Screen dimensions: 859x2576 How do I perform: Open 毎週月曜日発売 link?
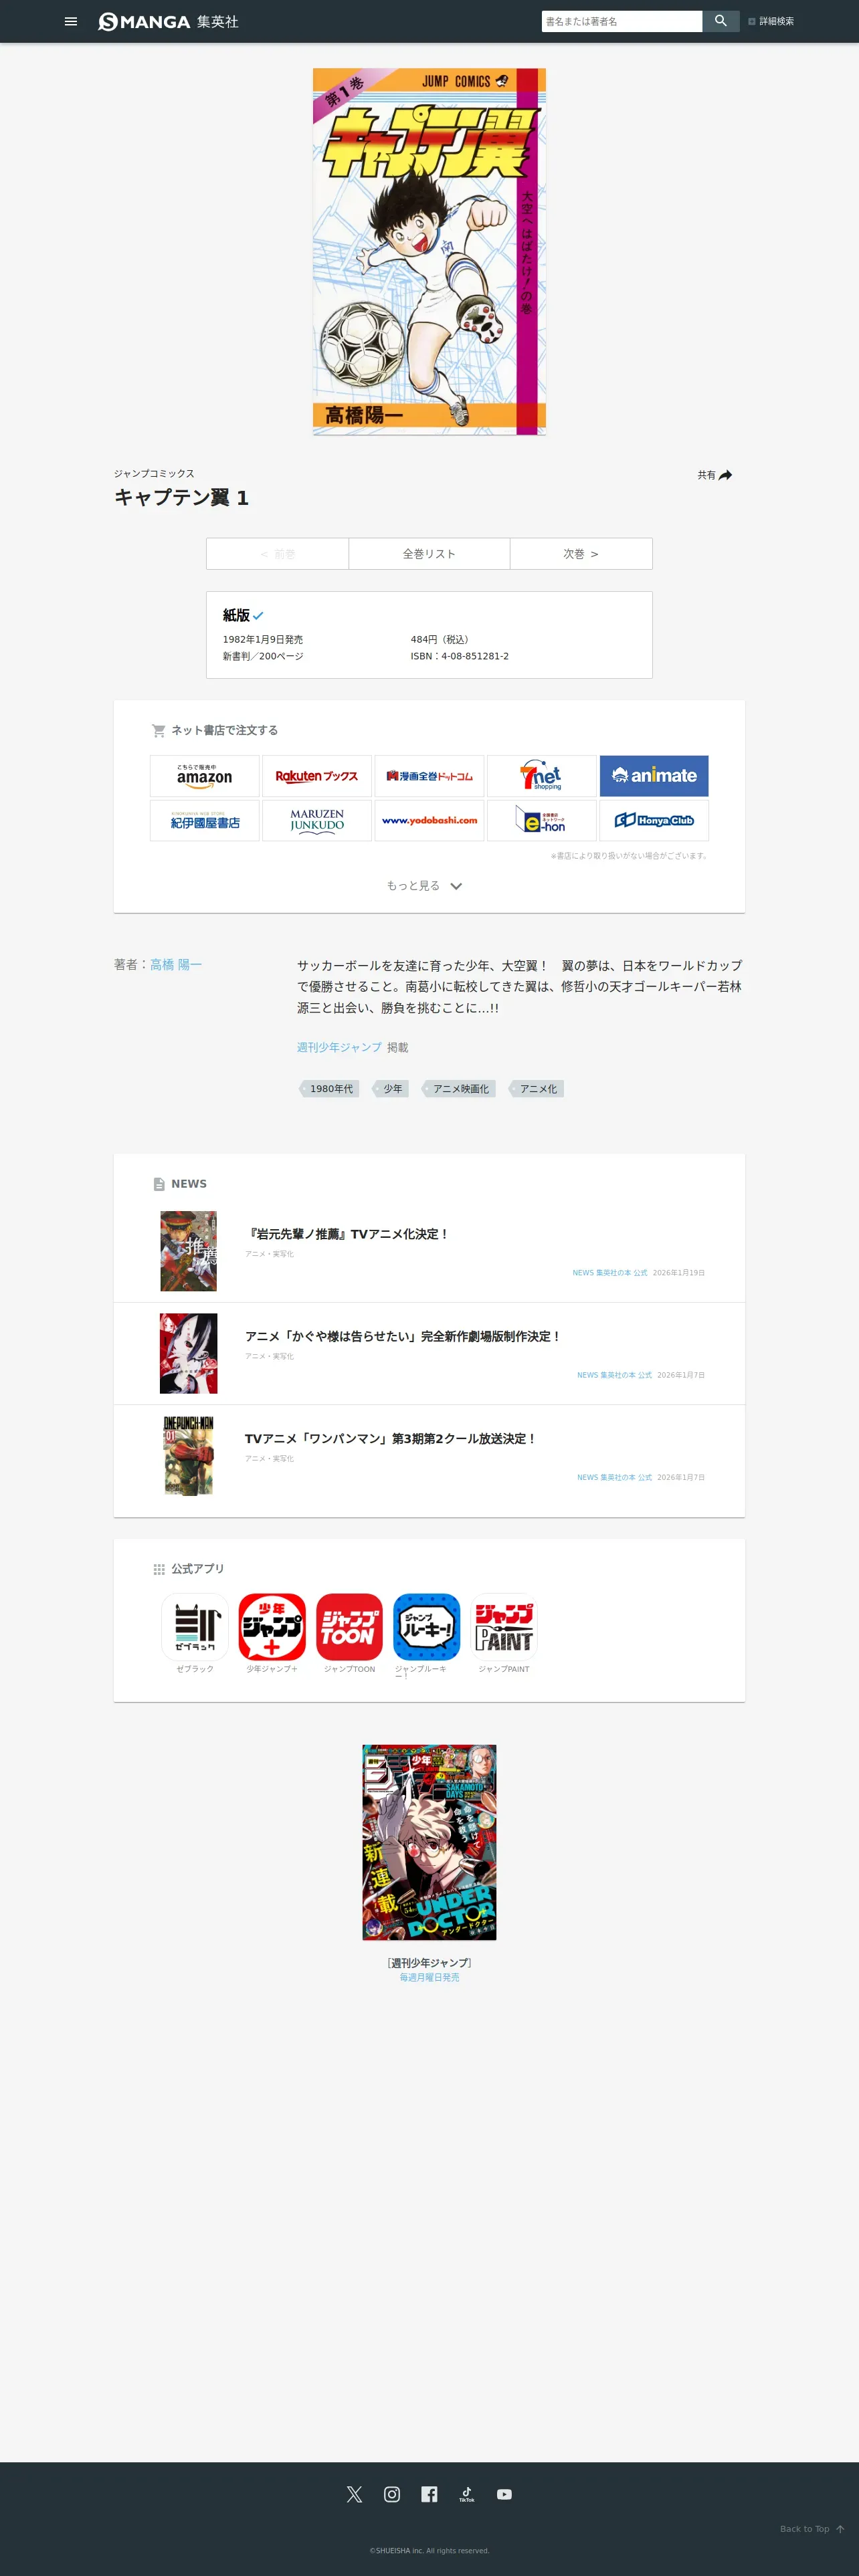[429, 1977]
